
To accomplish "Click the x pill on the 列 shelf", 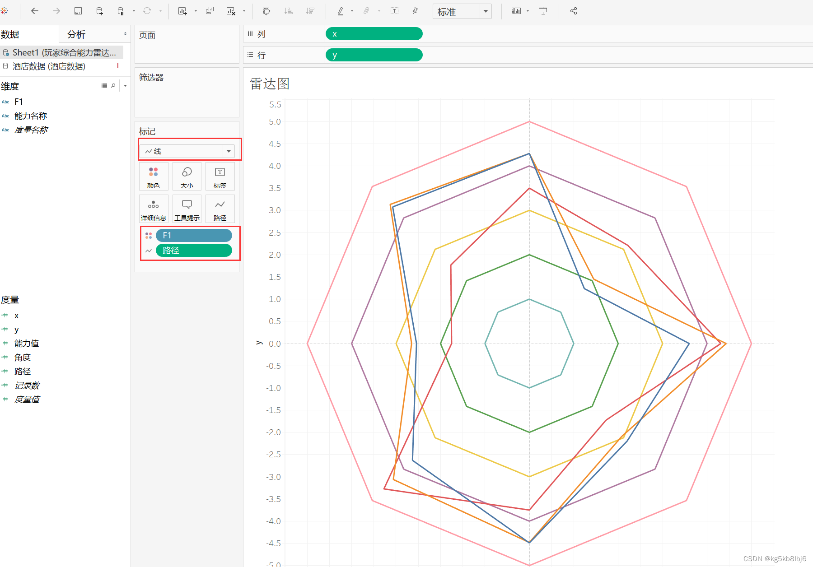I will pos(374,33).
